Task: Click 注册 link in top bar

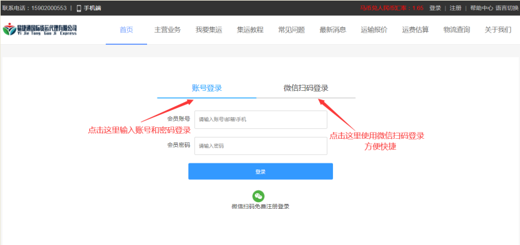Action: [455, 8]
